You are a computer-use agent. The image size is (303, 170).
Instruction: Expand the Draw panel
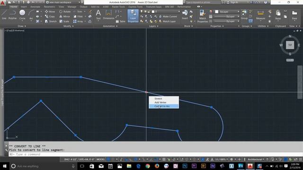tap(22, 26)
